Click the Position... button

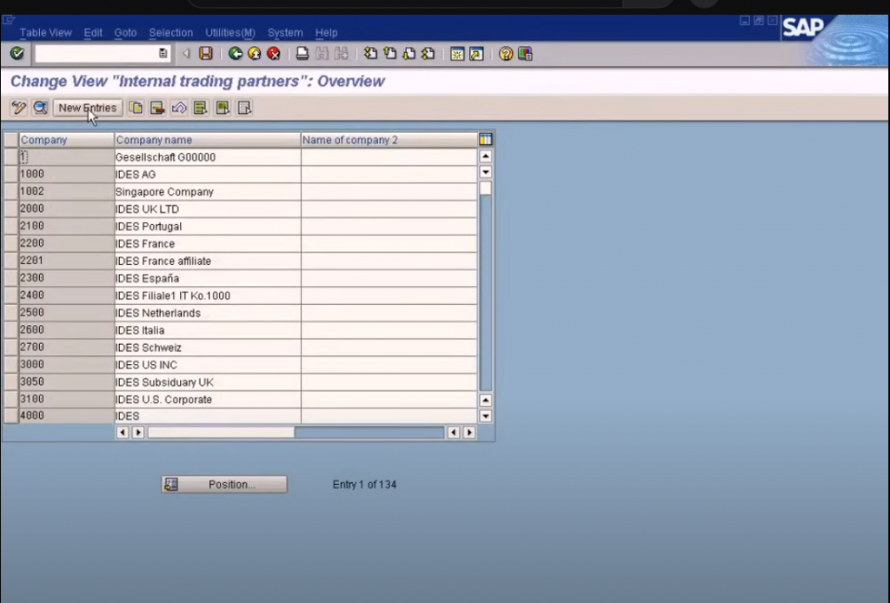[x=224, y=485]
